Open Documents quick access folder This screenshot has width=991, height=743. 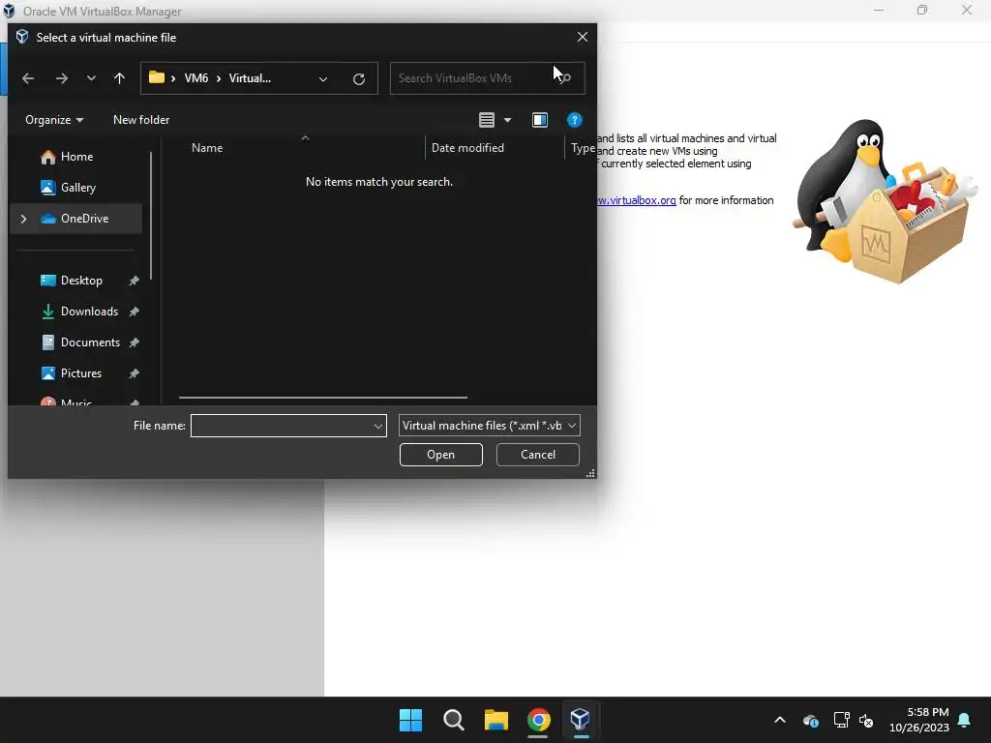click(90, 342)
